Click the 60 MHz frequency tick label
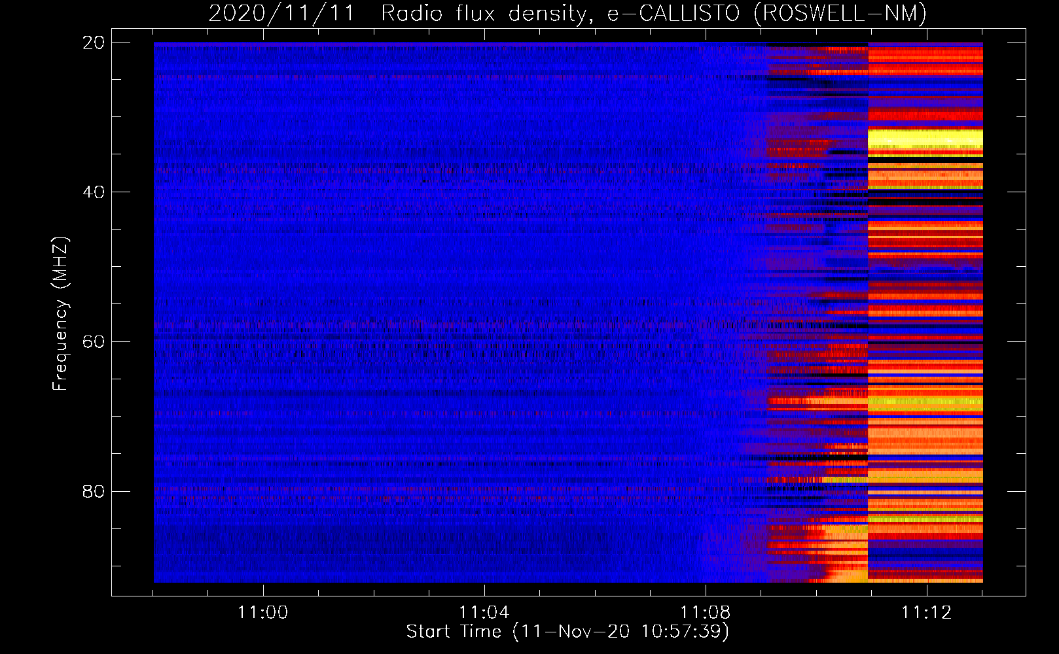This screenshot has width=1059, height=654. pos(94,342)
